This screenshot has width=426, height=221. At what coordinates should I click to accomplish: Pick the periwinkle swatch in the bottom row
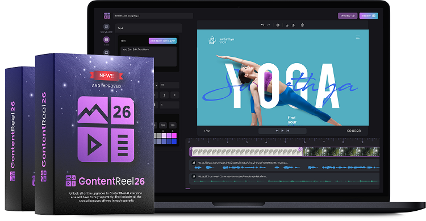(164, 141)
